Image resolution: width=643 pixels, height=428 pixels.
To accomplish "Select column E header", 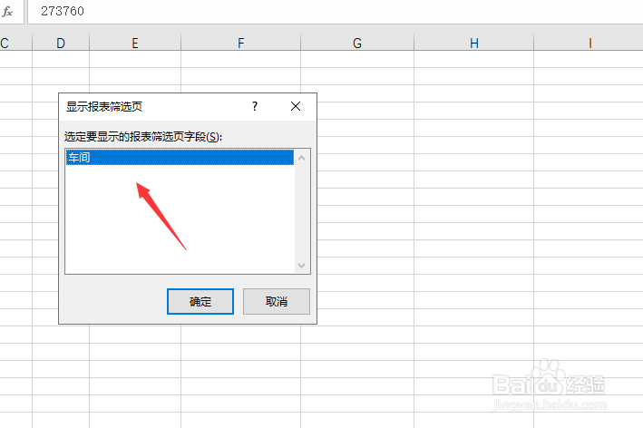I will [x=135, y=43].
